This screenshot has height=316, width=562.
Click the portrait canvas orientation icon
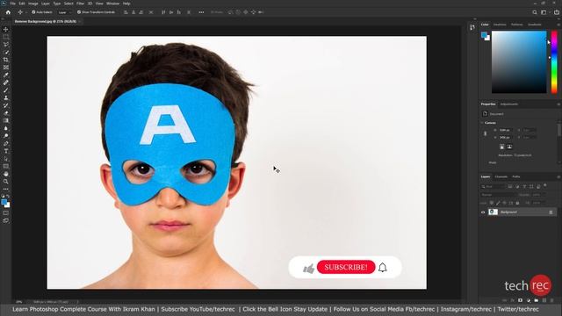click(501, 147)
